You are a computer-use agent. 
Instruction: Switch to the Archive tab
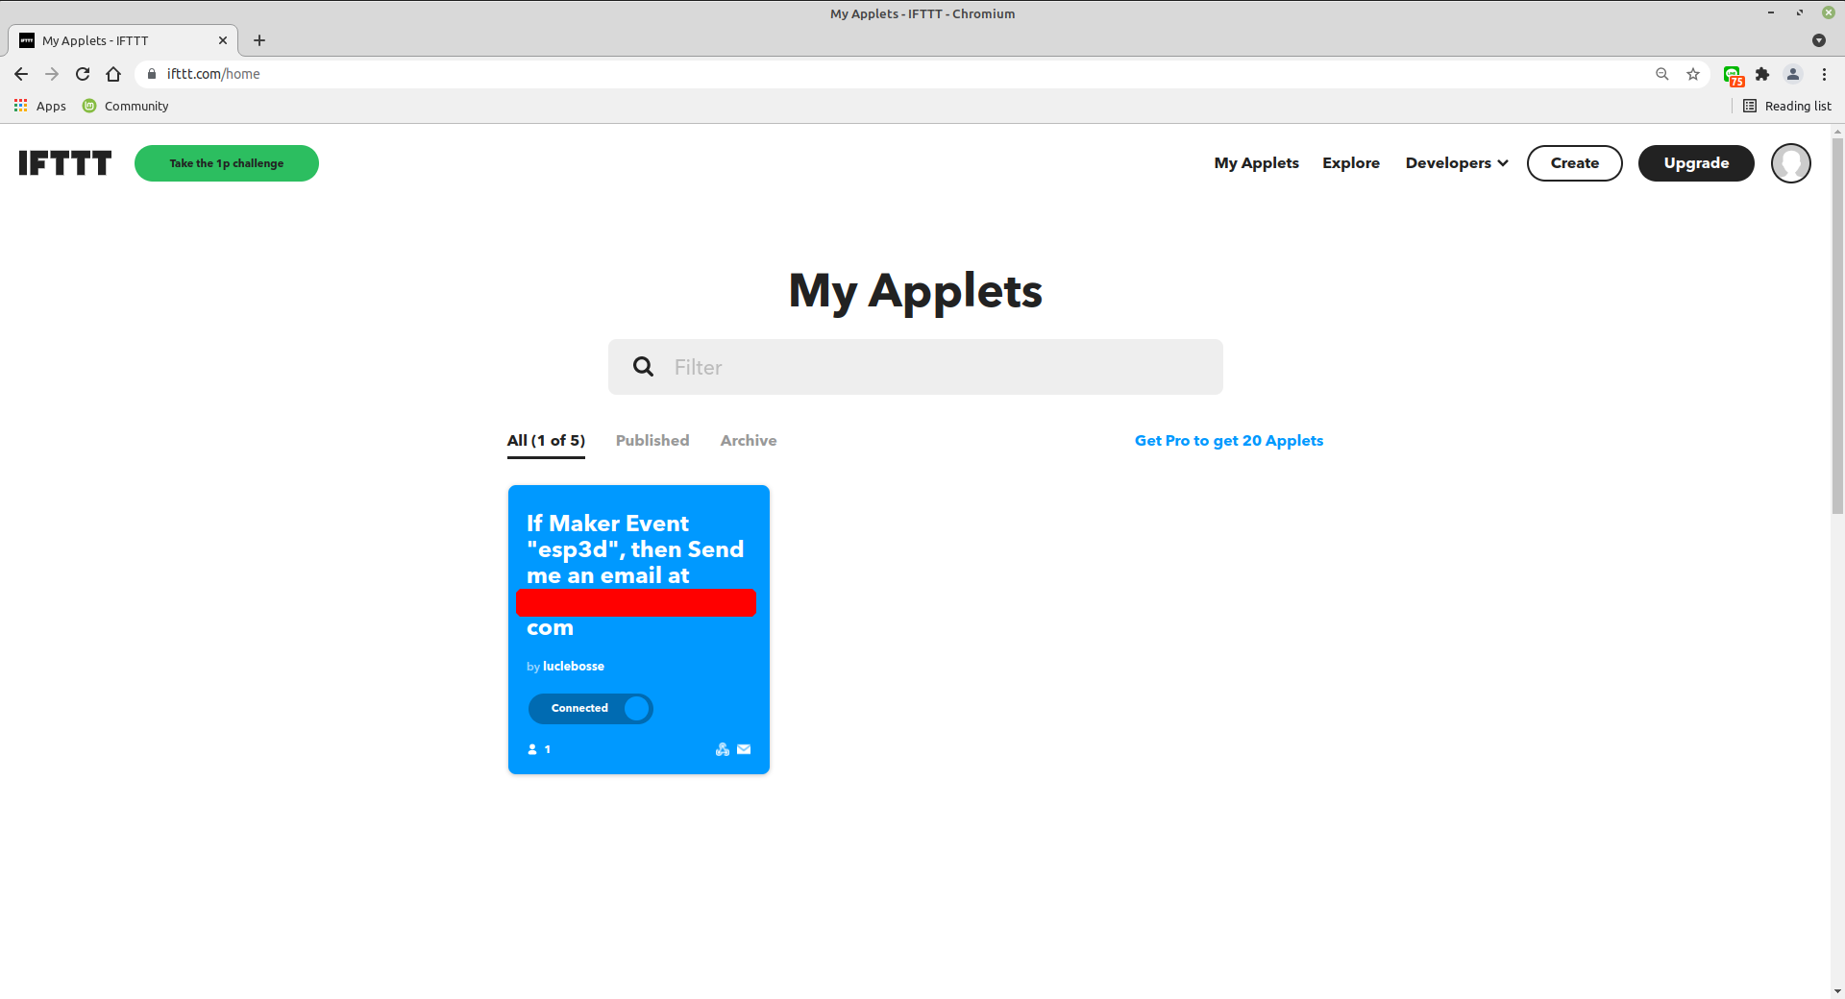[748, 441]
